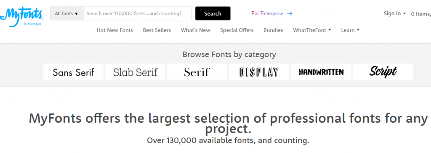Screen dimensions: 431x153
Task: Focus the font search input field
Action: point(138,13)
